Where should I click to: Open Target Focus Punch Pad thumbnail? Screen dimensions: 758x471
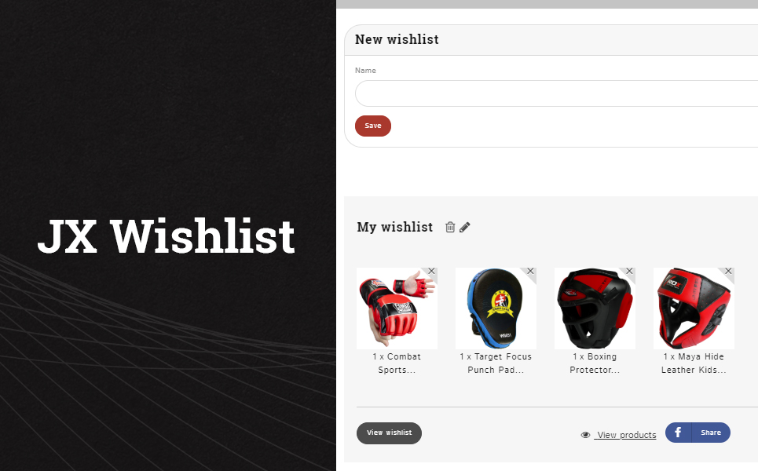pos(496,309)
